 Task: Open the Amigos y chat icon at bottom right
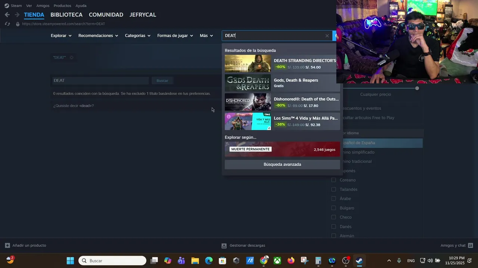tap(471, 245)
